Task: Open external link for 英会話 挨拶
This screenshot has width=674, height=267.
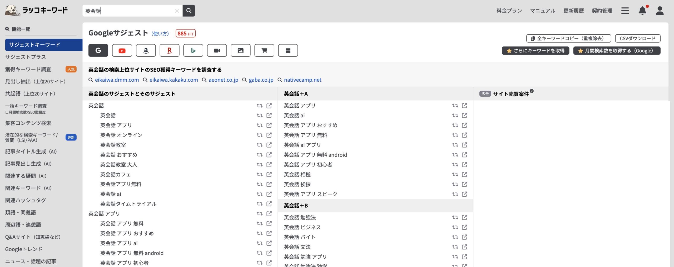Action: pos(464,184)
